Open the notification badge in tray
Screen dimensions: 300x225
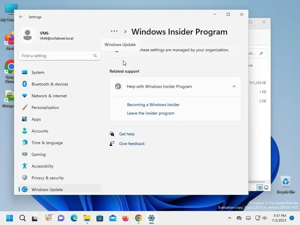(x=292, y=218)
